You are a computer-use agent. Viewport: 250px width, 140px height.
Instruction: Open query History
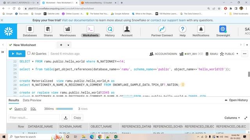[x=110, y=31]
